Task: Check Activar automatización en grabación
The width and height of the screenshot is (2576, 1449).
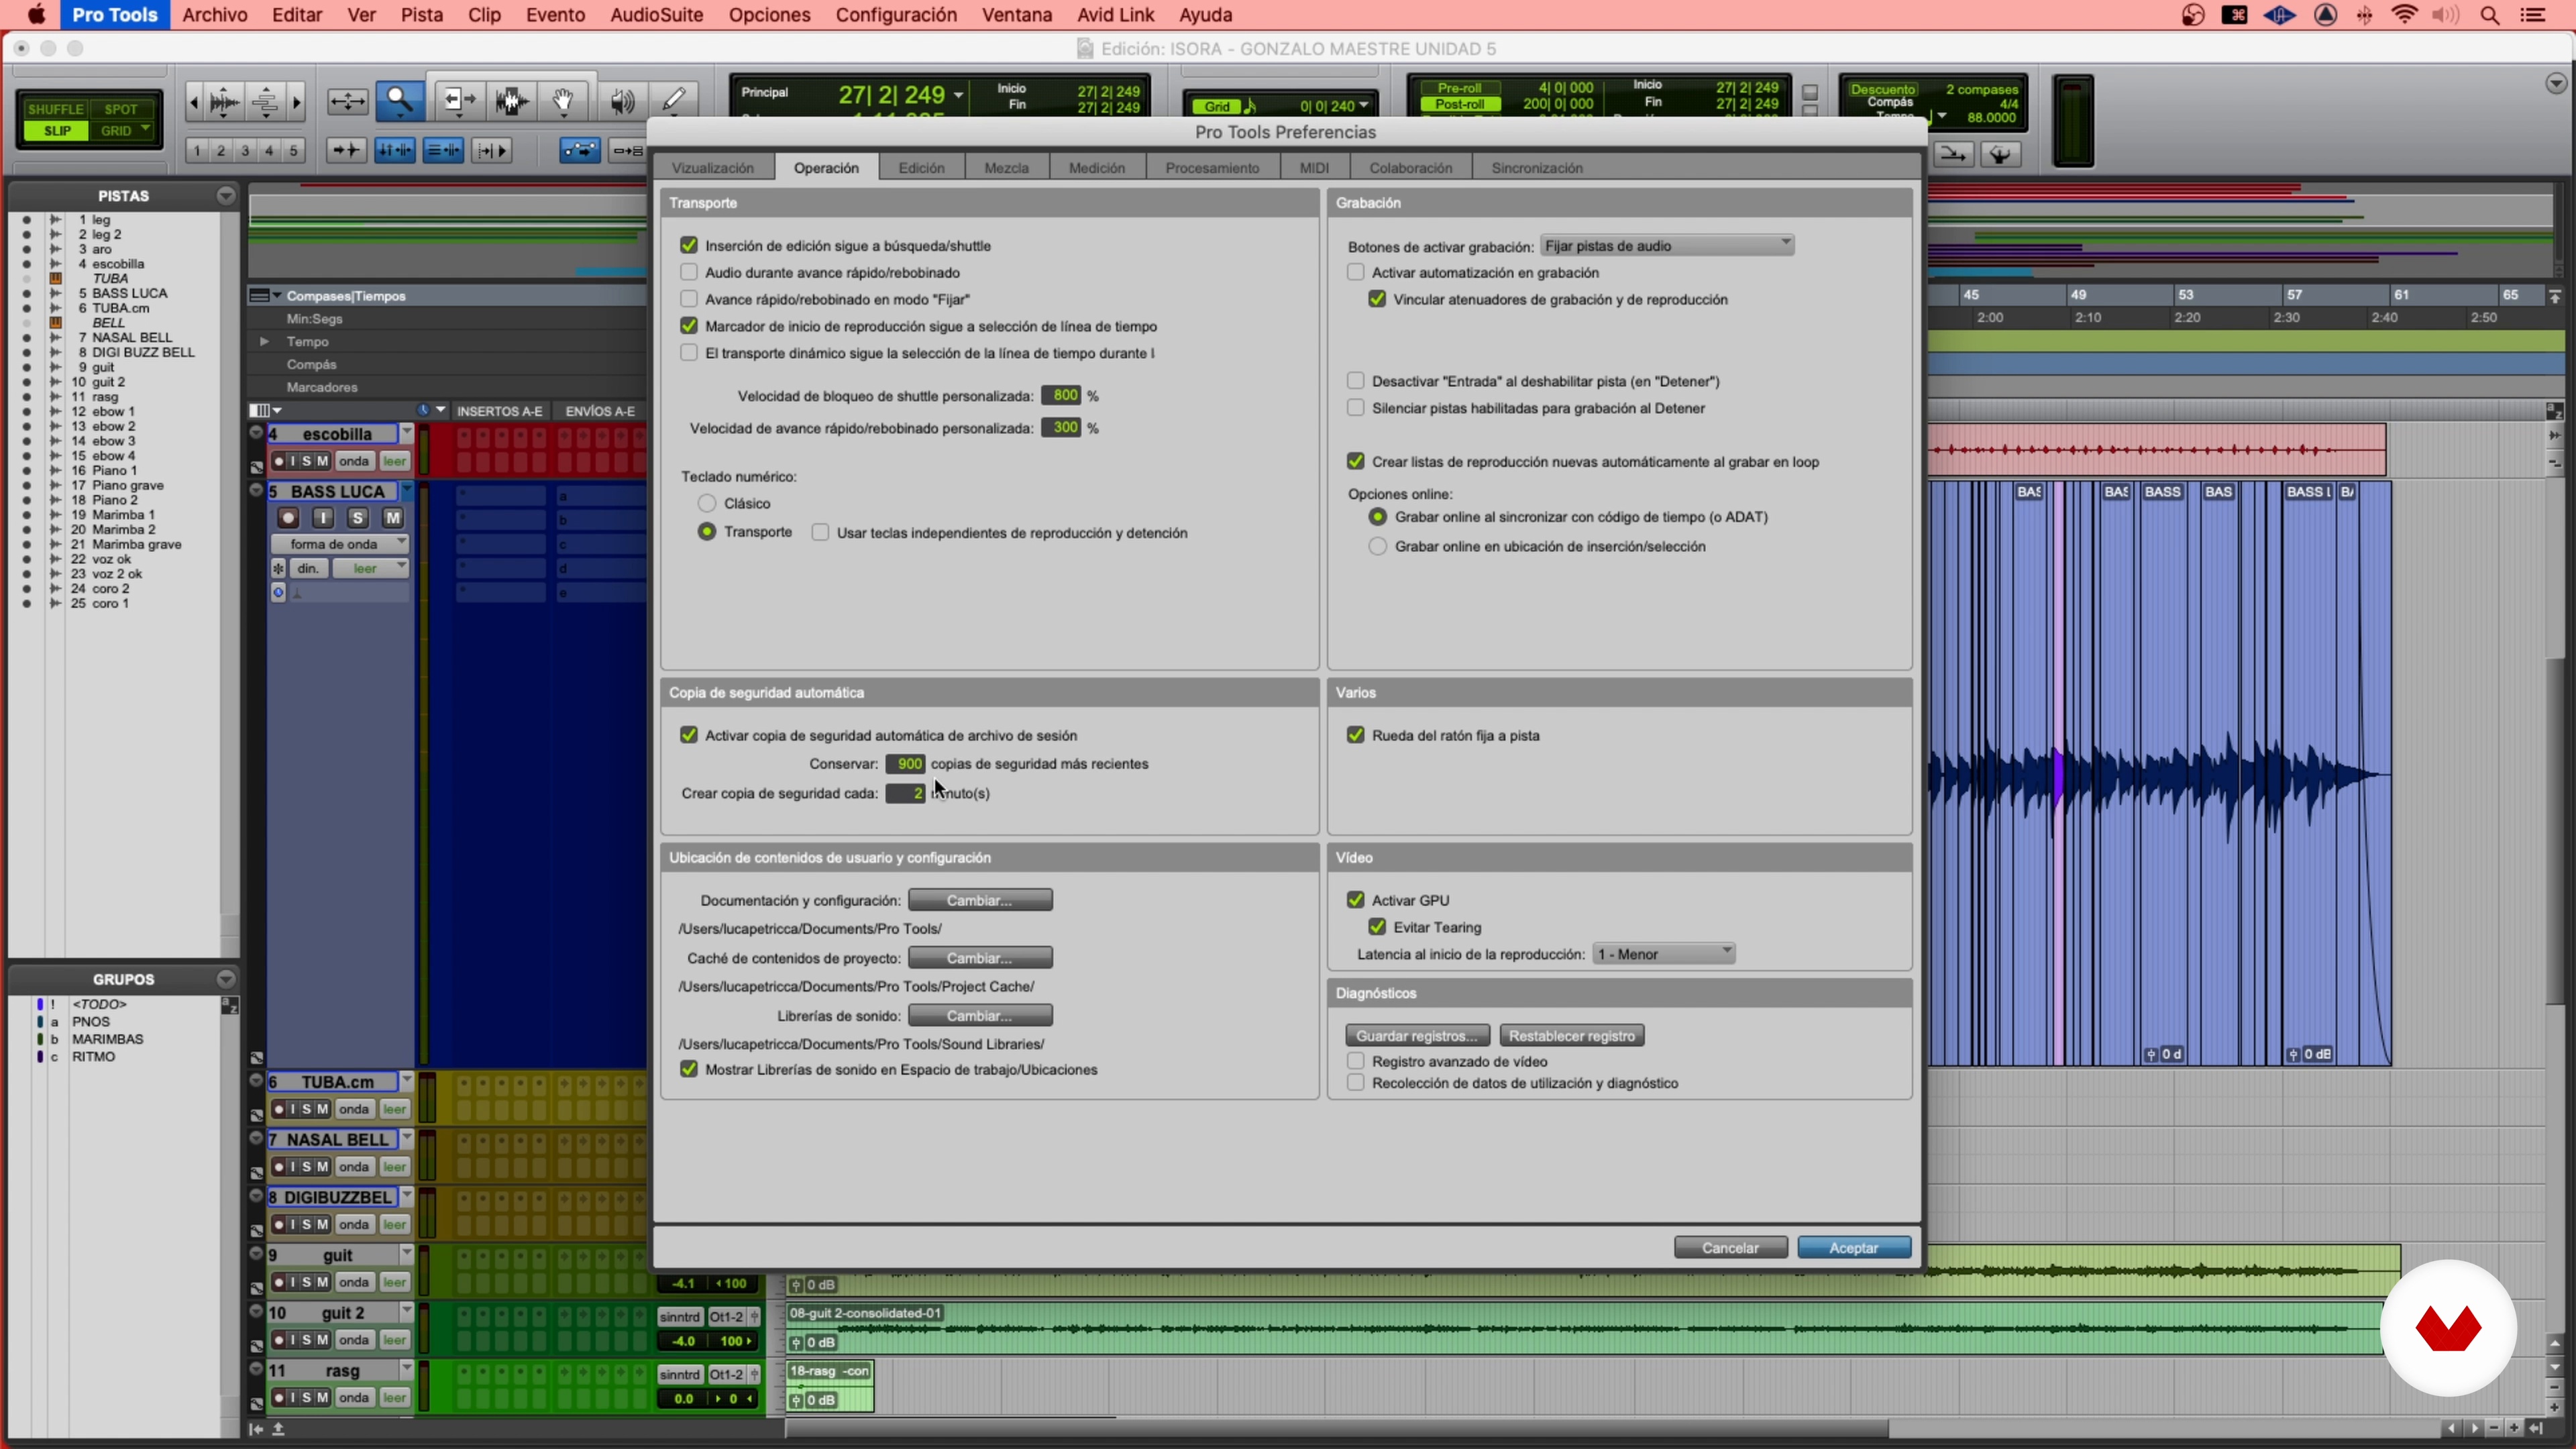Action: click(x=1356, y=272)
